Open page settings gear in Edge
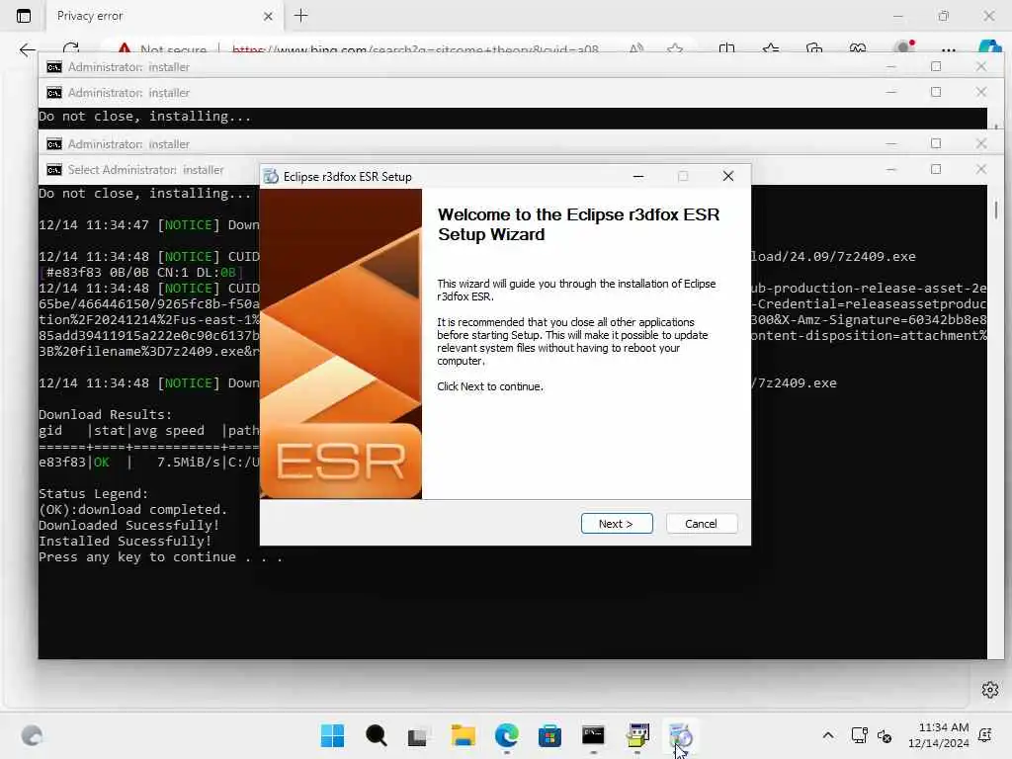Image resolution: width=1012 pixels, height=759 pixels. click(x=990, y=690)
